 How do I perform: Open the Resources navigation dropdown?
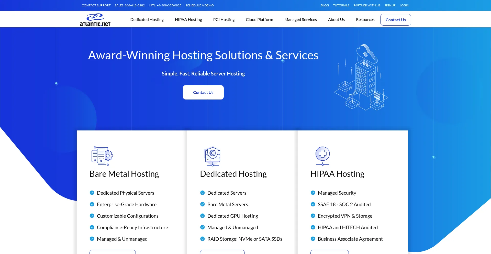[x=365, y=20]
